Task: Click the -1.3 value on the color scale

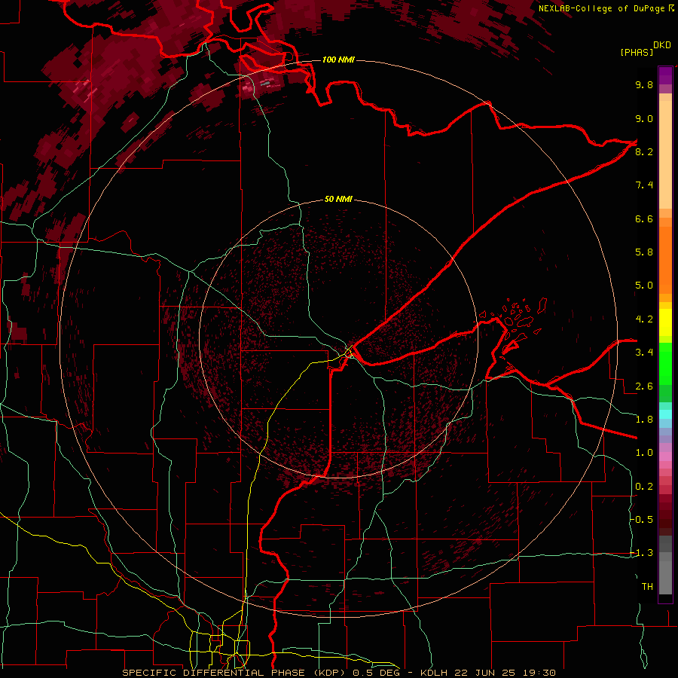Action: pyautogui.click(x=641, y=553)
